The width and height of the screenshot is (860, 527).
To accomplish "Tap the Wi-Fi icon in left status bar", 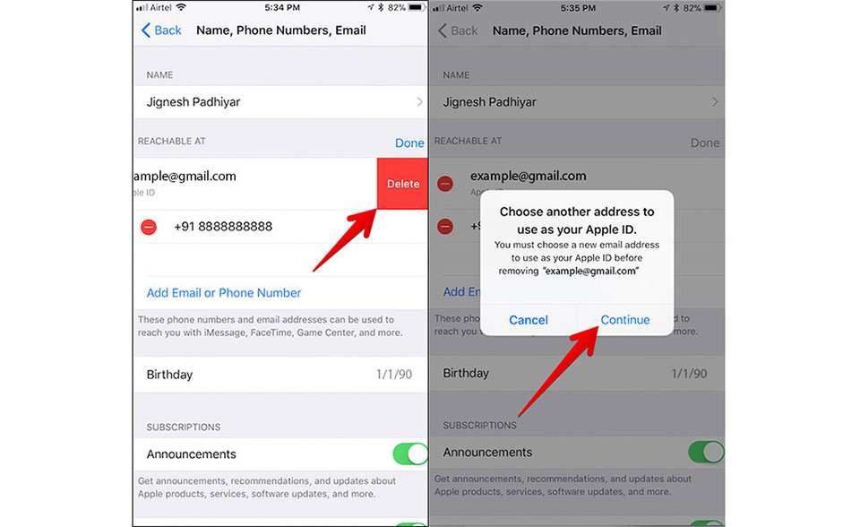I will pos(181,8).
